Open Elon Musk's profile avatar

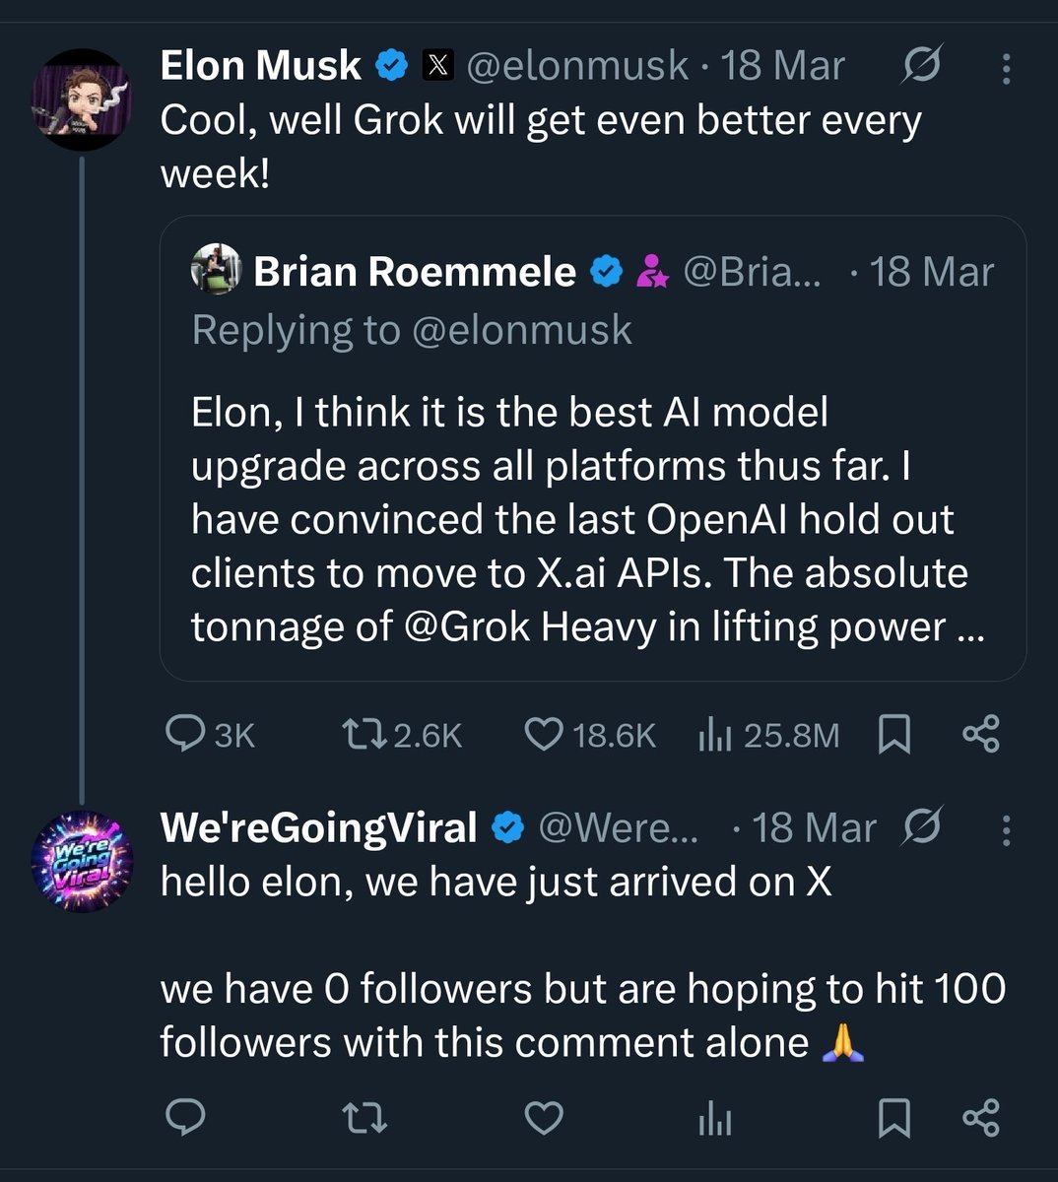click(81, 98)
